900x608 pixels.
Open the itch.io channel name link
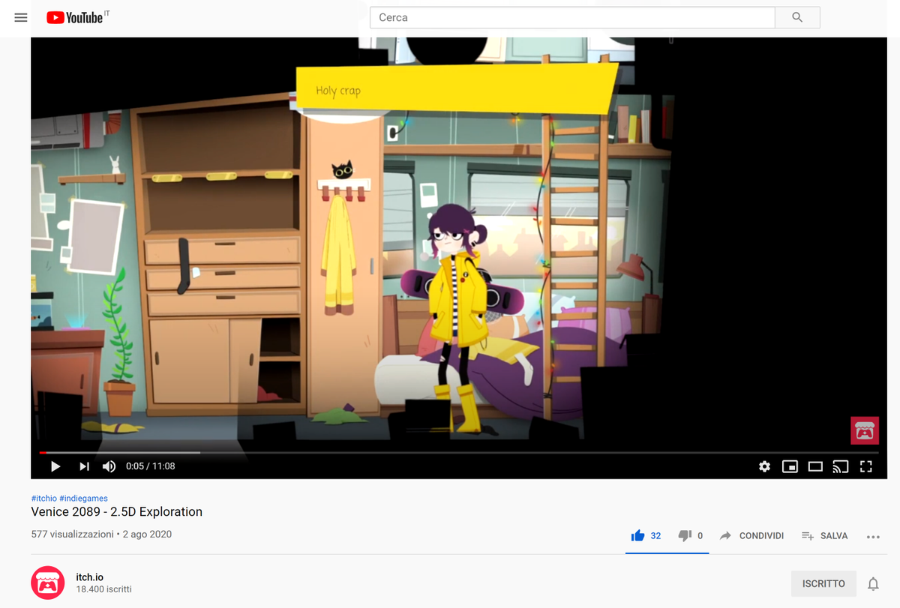(90, 577)
